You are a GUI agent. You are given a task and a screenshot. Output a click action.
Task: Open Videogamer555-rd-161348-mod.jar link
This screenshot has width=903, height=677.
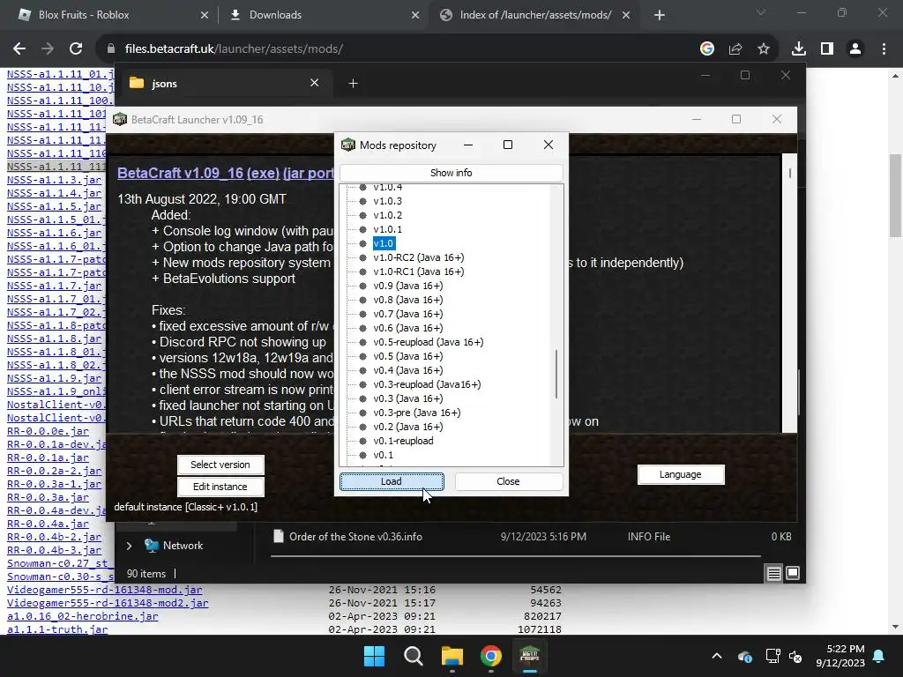104,590
